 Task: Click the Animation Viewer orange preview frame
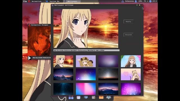39,41
